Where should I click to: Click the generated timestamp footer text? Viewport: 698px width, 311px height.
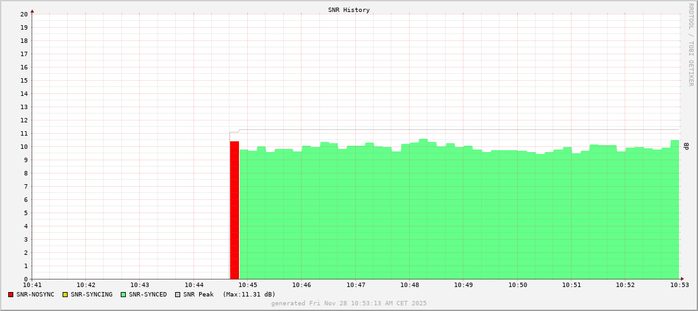[x=349, y=303]
